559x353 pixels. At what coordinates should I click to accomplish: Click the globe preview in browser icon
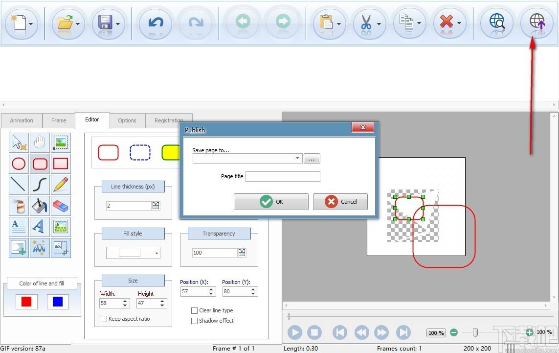pos(497,22)
